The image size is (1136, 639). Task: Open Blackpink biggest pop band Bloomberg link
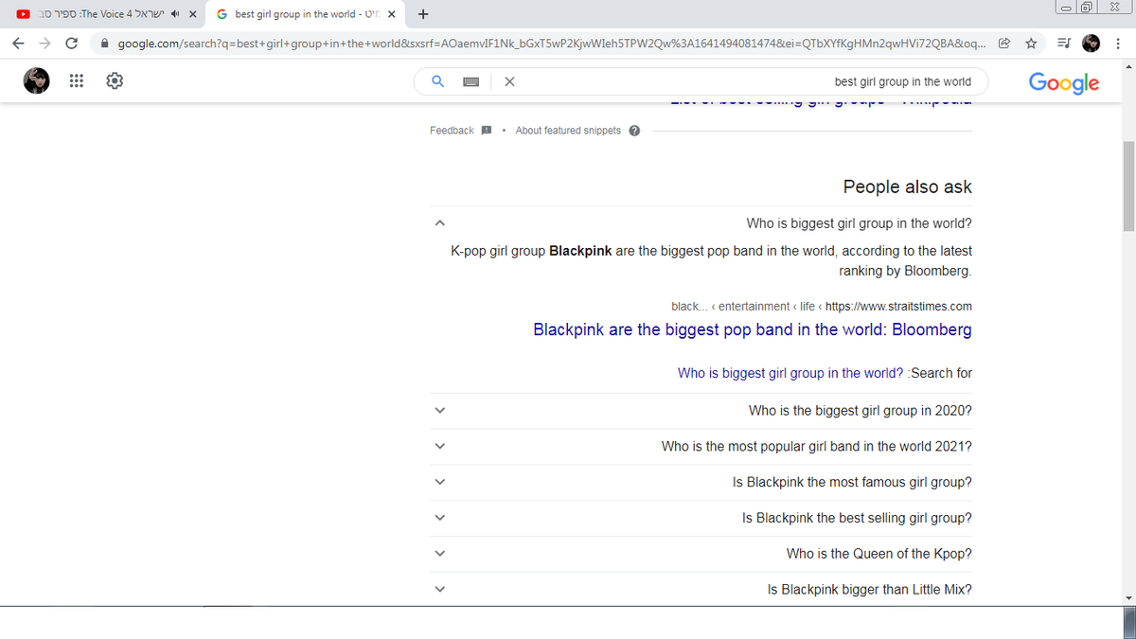[753, 329]
